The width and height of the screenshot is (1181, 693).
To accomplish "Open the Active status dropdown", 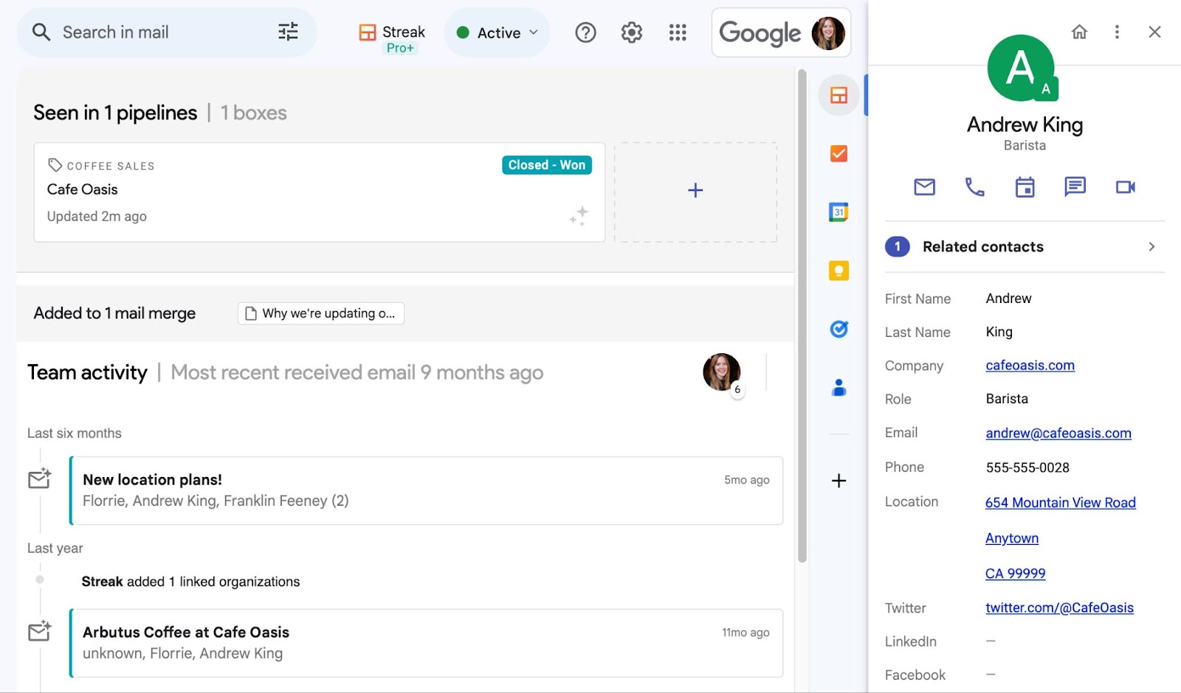I will [x=497, y=32].
